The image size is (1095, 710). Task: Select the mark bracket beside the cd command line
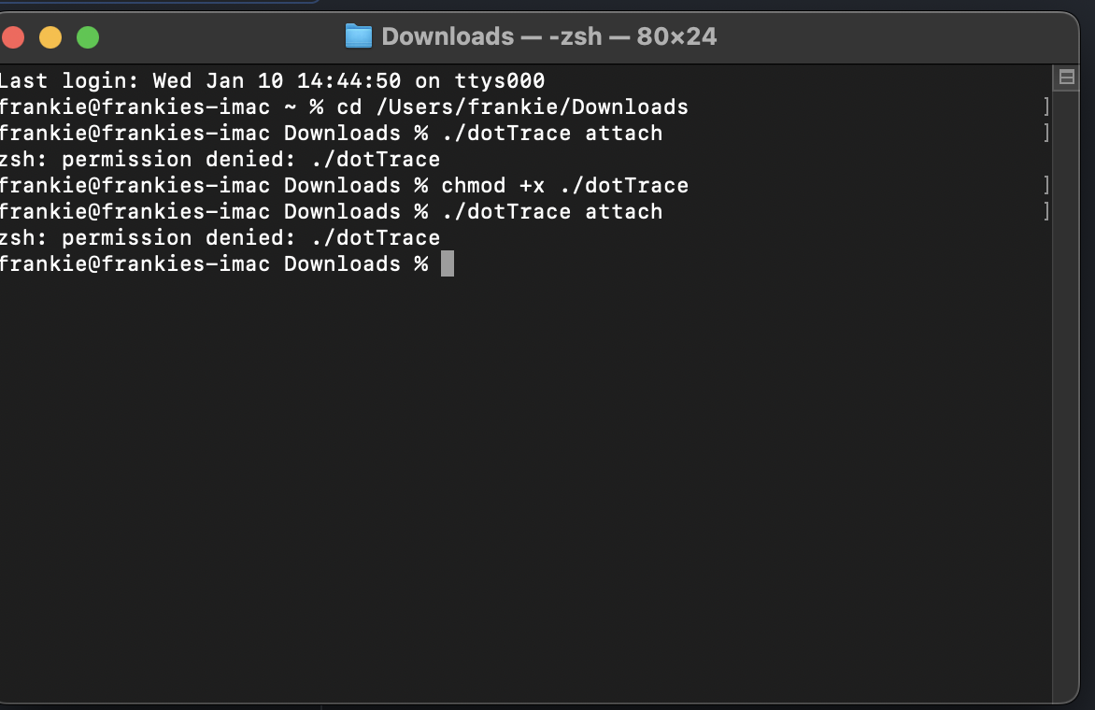point(1046,106)
